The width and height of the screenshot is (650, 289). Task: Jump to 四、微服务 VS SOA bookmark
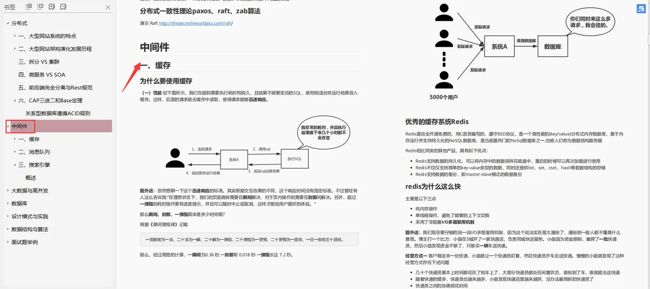point(42,75)
